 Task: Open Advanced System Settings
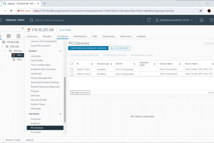click(45, 82)
